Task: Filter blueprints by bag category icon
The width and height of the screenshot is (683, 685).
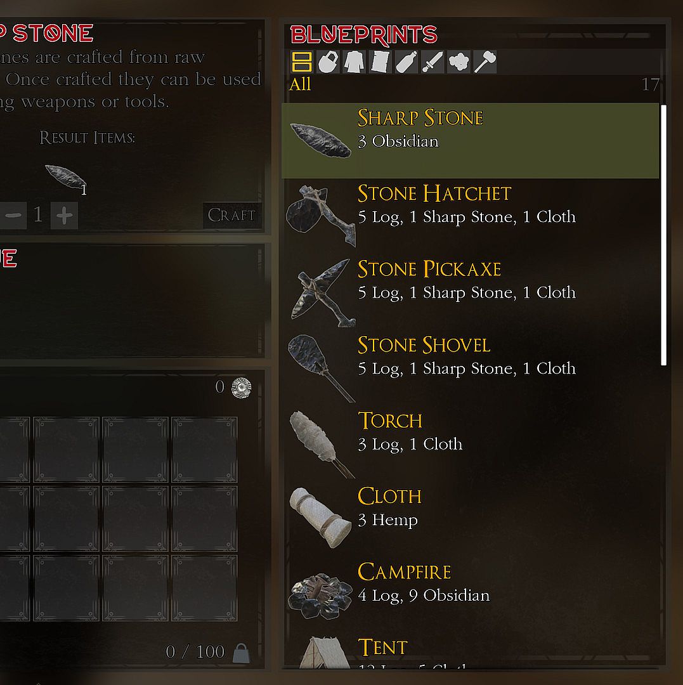Action: (x=328, y=62)
